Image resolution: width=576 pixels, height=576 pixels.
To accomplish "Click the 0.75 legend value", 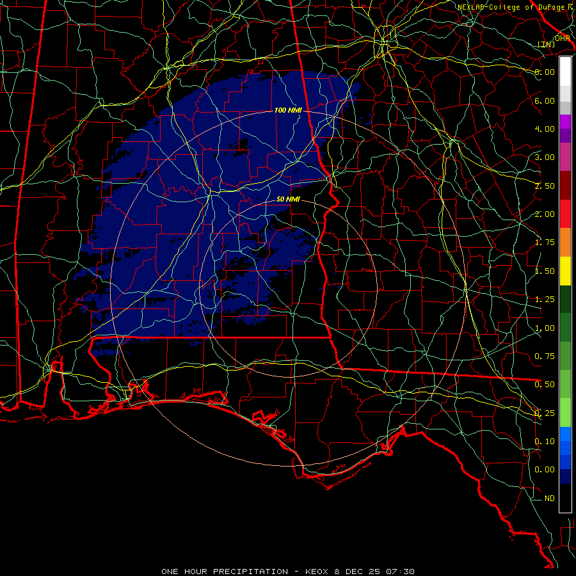I will point(545,356).
